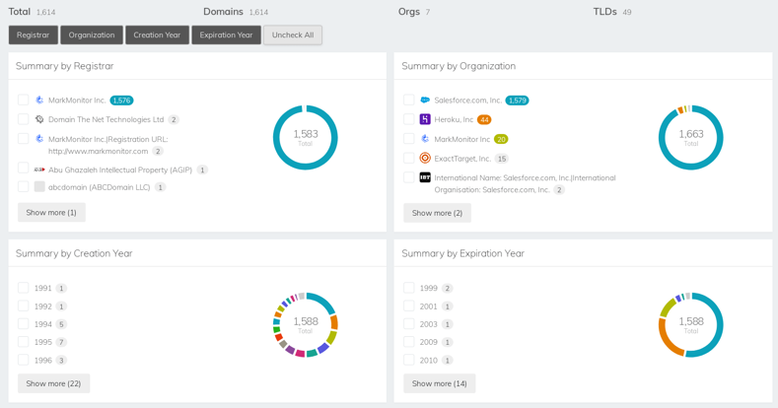Check the ExactTarget, Inc. checkbox
The image size is (778, 408).
click(x=409, y=158)
